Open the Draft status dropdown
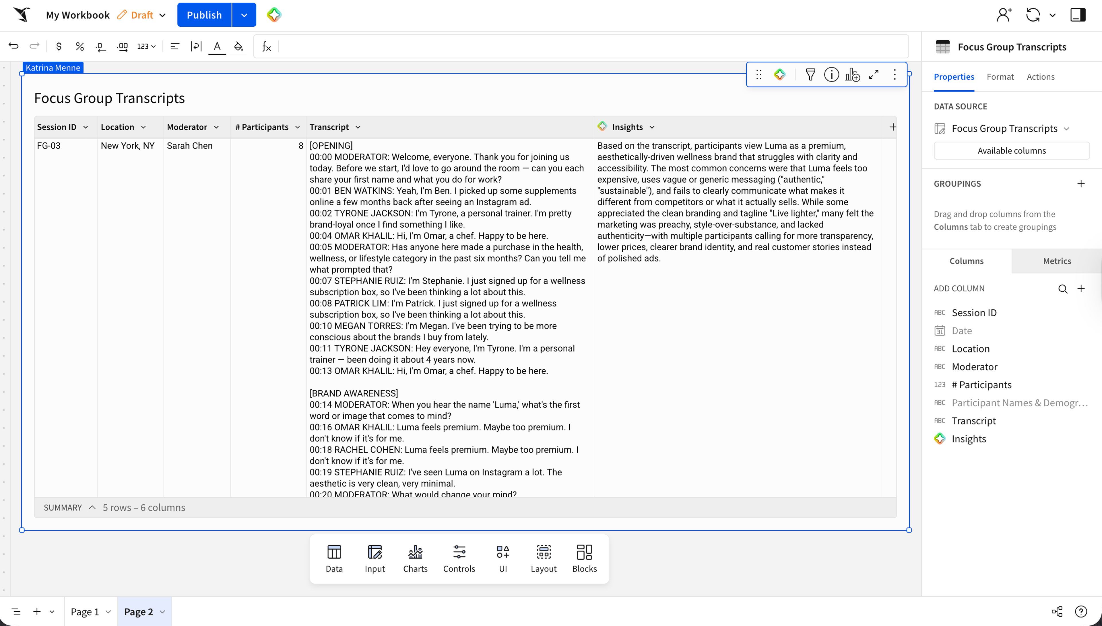Viewport: 1102px width, 626px height. pyautogui.click(x=162, y=15)
